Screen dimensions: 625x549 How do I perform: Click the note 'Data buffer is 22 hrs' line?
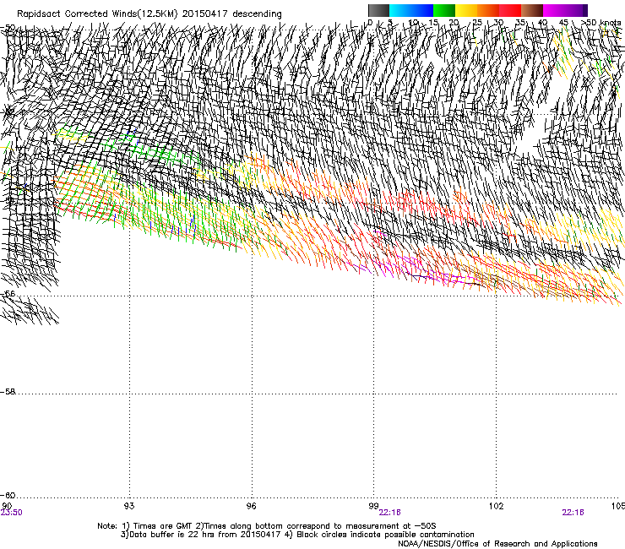(x=297, y=535)
